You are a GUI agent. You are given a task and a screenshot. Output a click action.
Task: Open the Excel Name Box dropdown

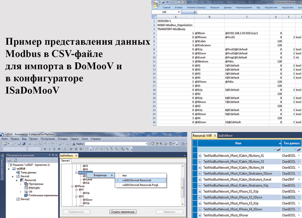(x=179, y=12)
